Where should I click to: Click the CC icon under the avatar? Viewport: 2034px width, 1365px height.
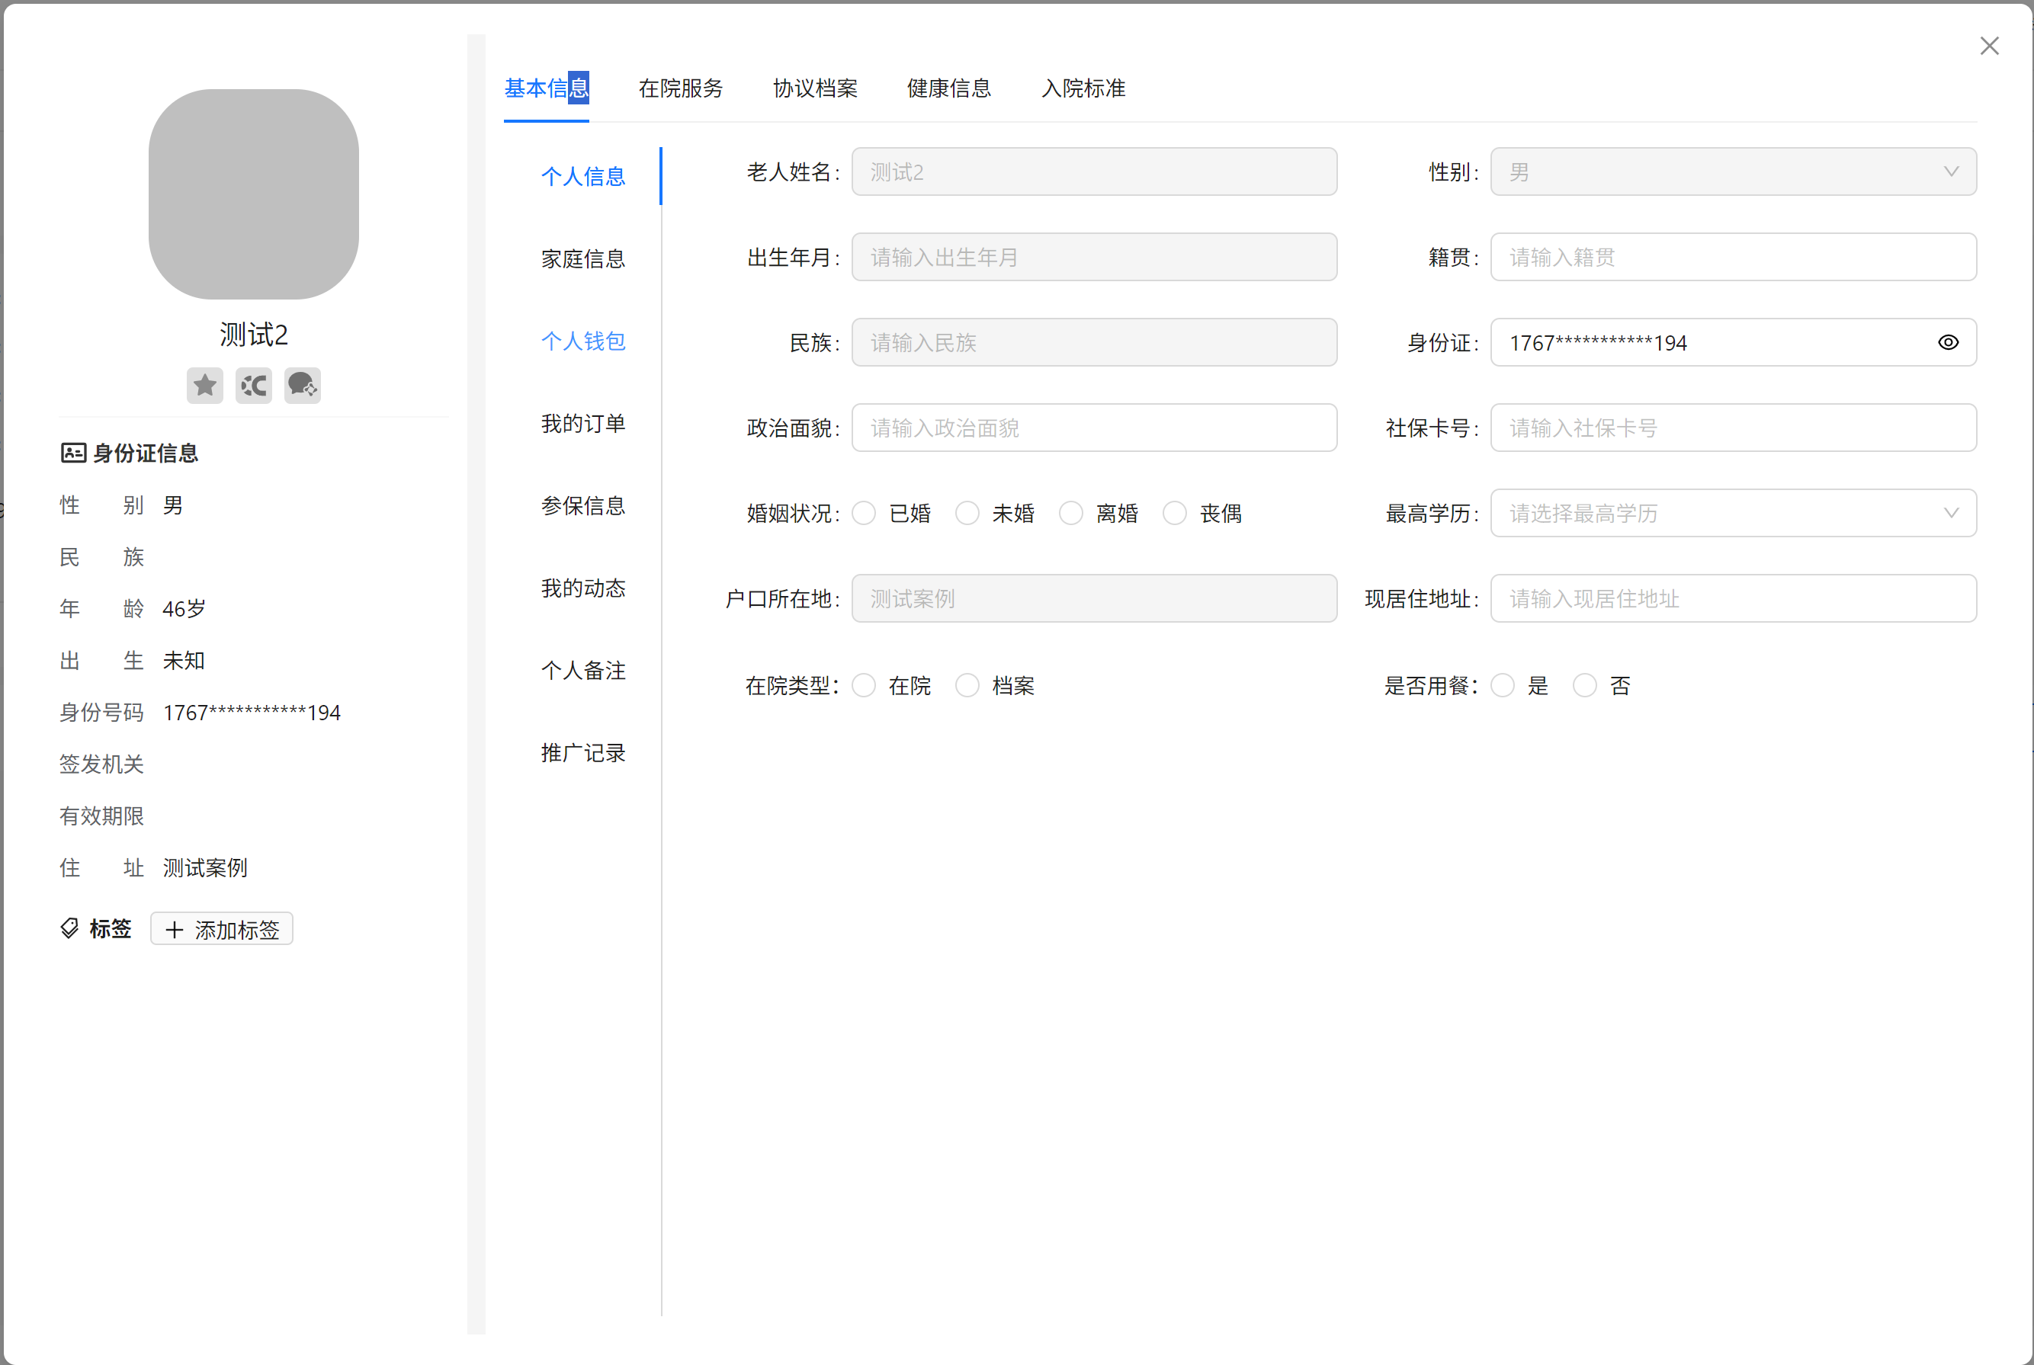pyautogui.click(x=253, y=385)
